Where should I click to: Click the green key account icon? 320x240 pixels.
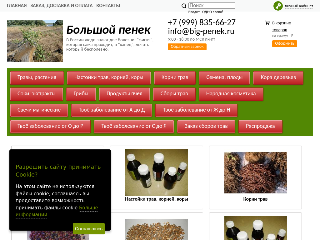click(278, 6)
